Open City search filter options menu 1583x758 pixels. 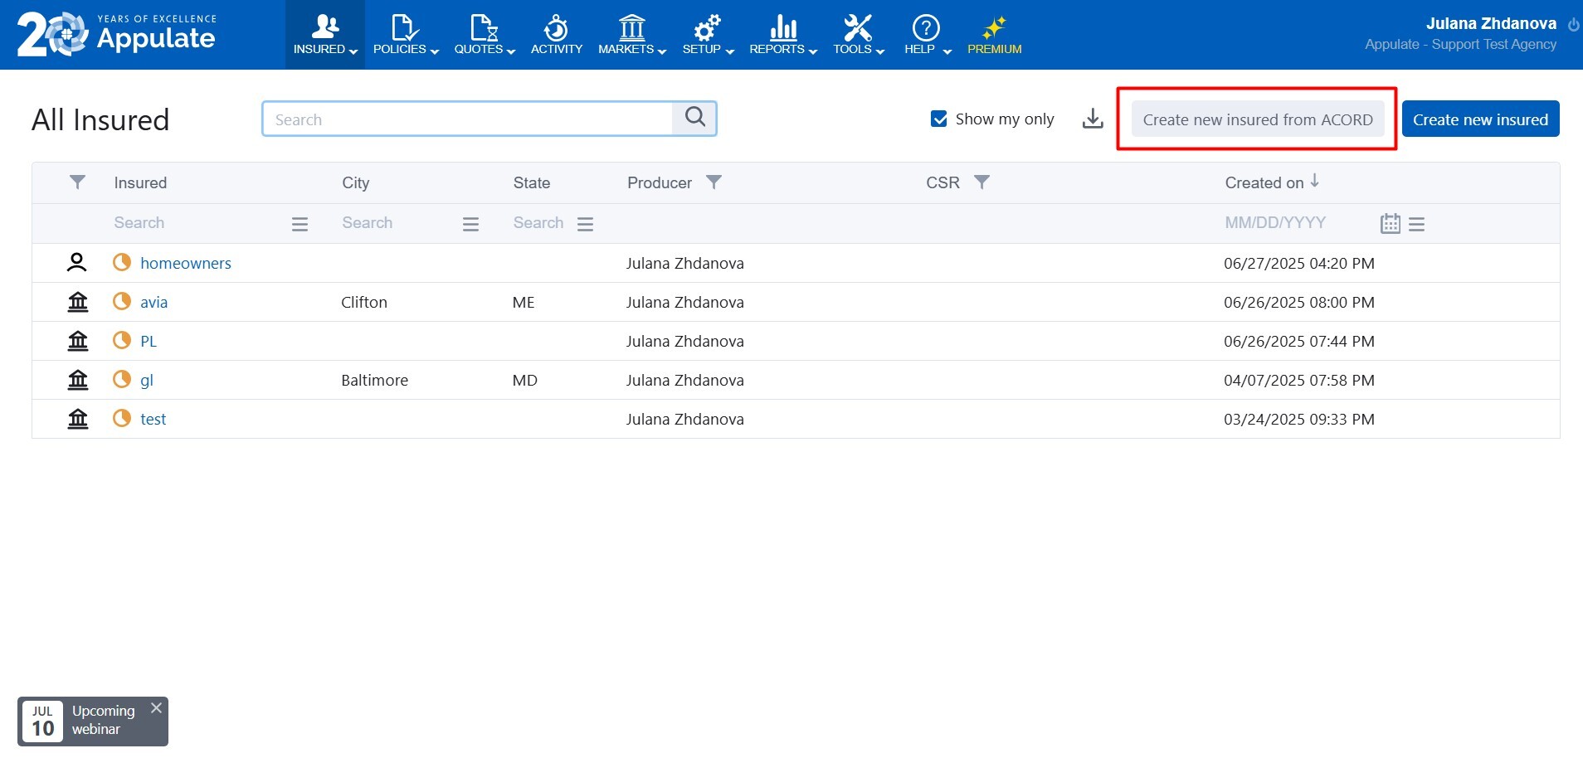[x=470, y=224]
